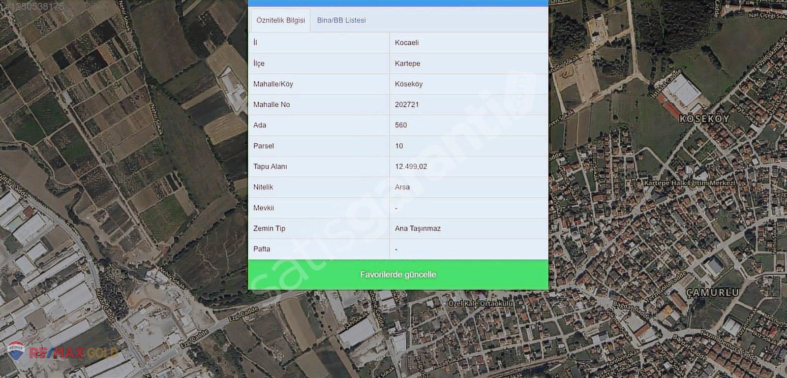Viewport: 787px width, 378px height.
Task: Click the Kartepe value in the İlçe row
Action: (407, 63)
